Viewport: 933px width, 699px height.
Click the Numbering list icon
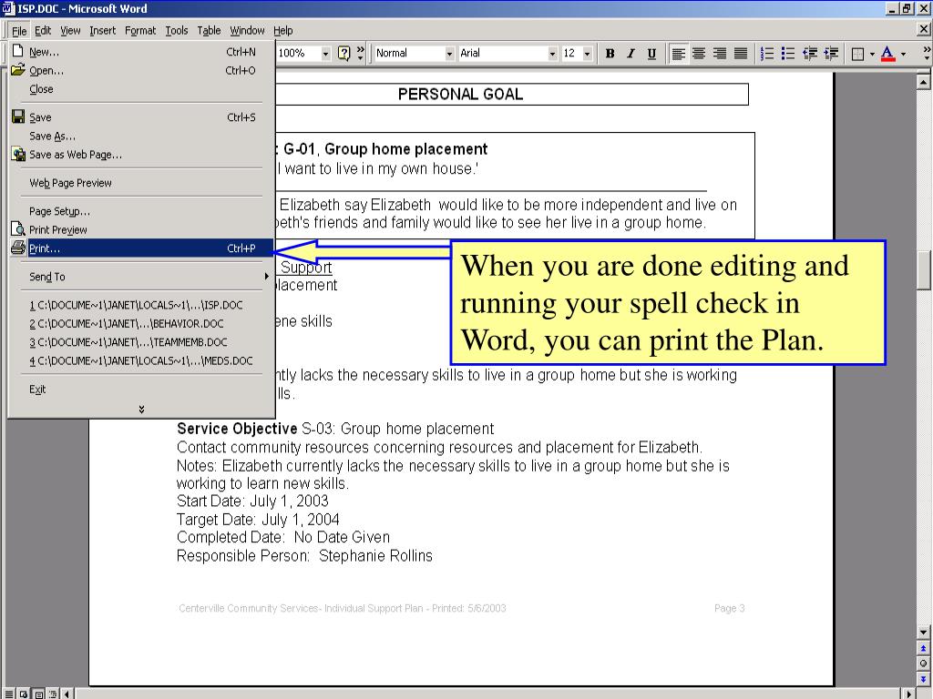coord(767,54)
